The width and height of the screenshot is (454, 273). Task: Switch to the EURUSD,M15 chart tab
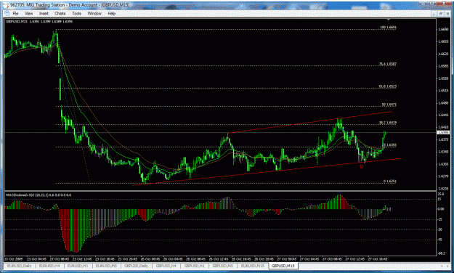(x=253, y=266)
